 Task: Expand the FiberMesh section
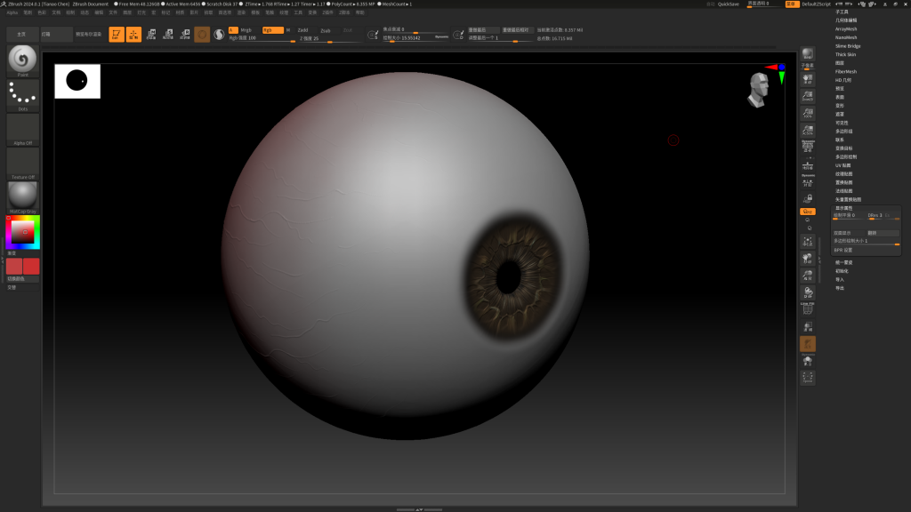846,71
